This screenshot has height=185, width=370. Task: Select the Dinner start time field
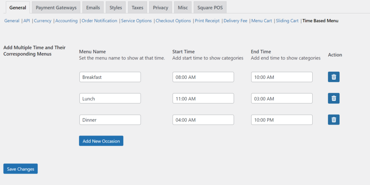tap(203, 120)
